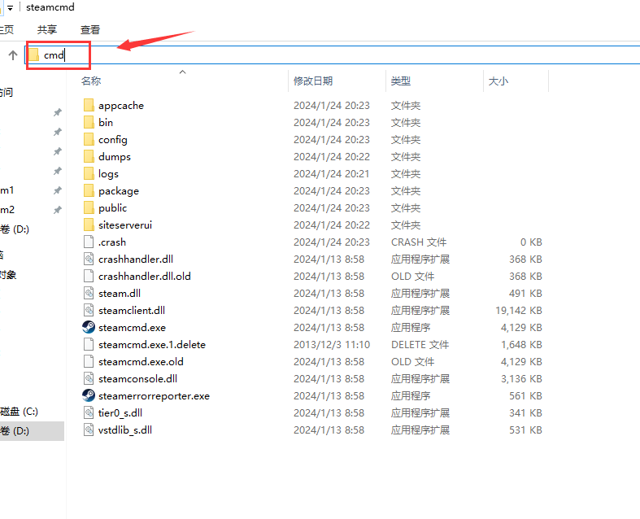
Task: Click the DELETE 文件 type cell
Action: coord(420,345)
